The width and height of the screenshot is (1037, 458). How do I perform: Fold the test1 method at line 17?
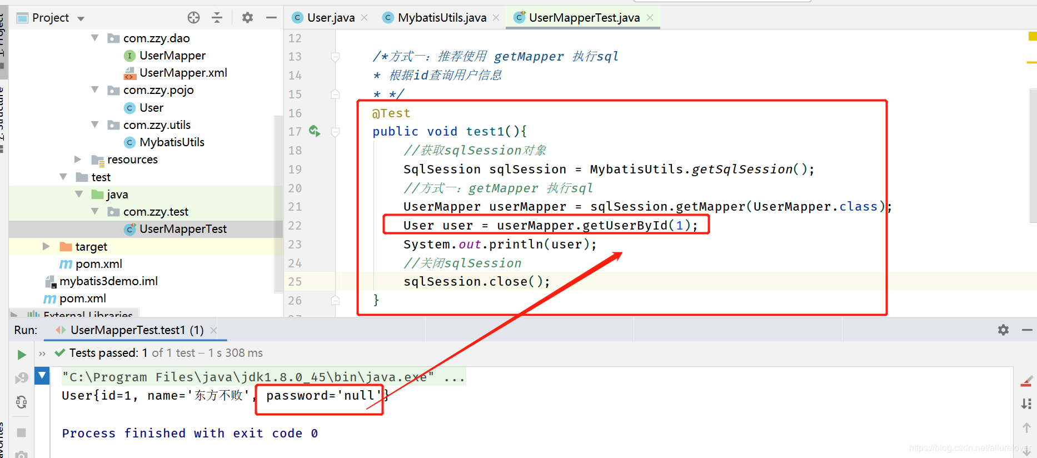[x=335, y=132]
